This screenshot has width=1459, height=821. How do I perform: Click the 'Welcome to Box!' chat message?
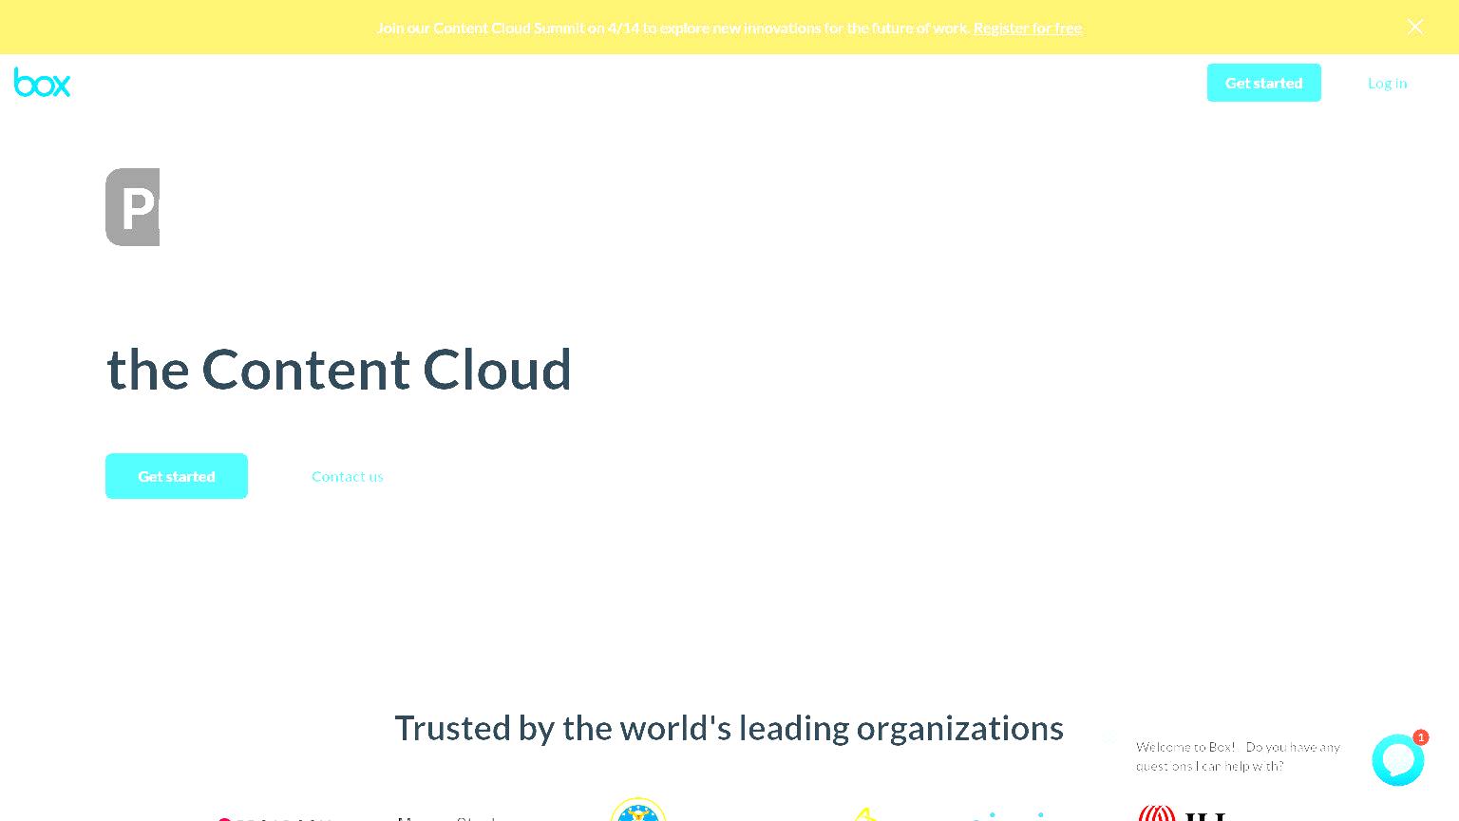pyautogui.click(x=1238, y=756)
